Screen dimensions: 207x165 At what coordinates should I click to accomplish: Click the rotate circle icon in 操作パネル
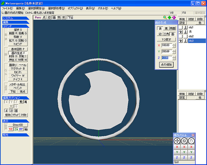point(191,141)
